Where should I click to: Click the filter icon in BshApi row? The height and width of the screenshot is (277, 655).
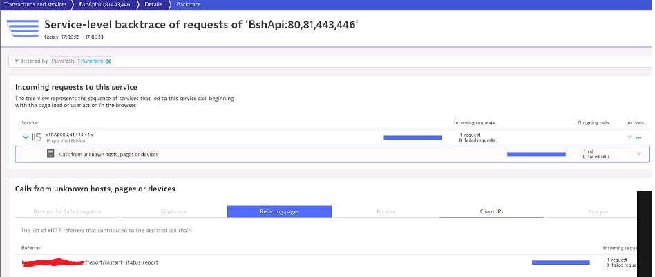click(x=629, y=137)
